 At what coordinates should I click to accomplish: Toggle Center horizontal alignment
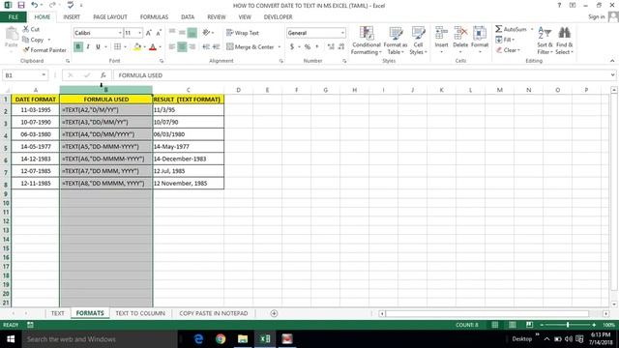[x=182, y=47]
